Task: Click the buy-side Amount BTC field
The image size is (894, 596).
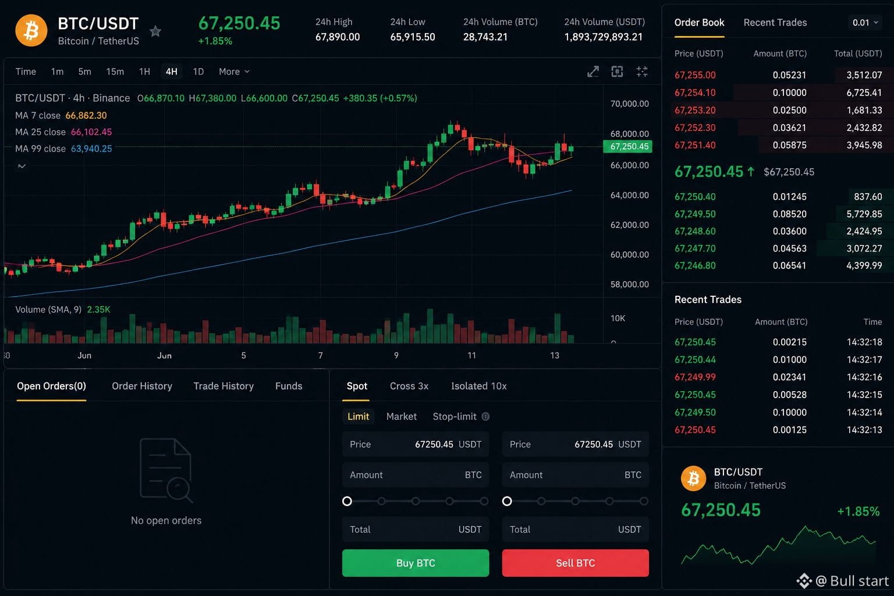Action: click(x=416, y=475)
